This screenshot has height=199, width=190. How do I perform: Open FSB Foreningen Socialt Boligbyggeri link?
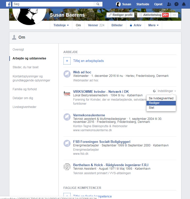tap(102, 142)
